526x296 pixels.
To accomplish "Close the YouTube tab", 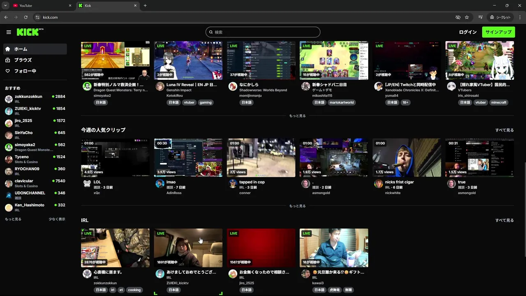I will (x=70, y=5).
